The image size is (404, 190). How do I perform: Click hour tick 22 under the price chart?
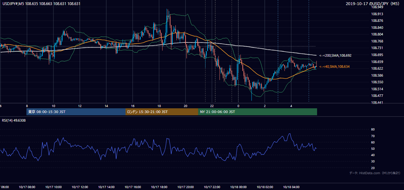coord(212,106)
